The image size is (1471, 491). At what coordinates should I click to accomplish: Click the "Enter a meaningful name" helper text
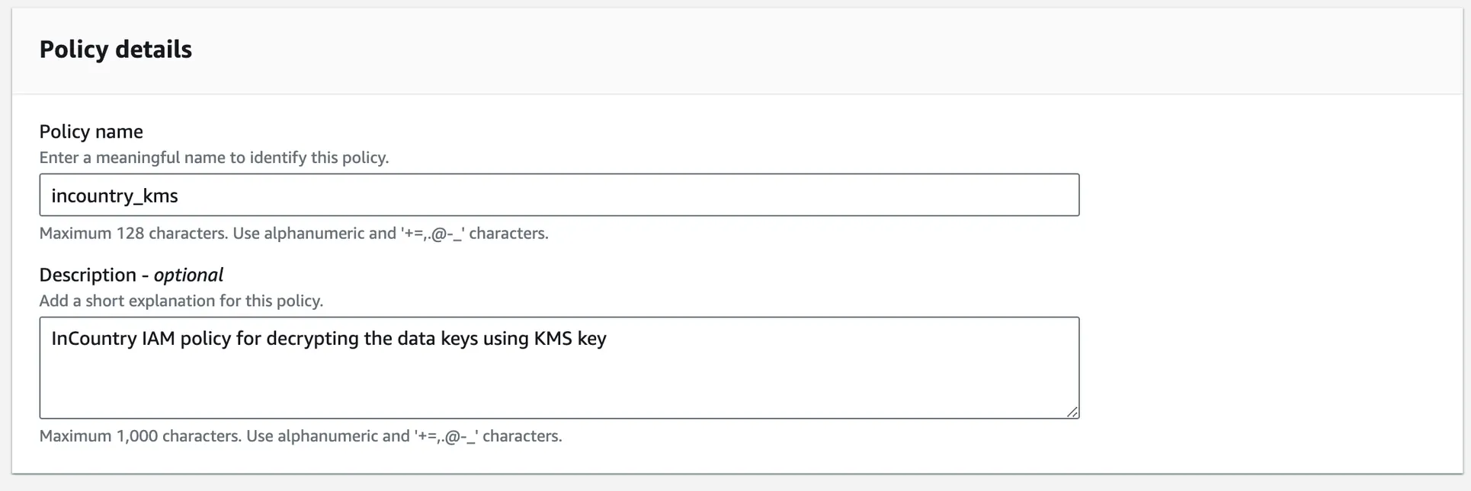(x=213, y=158)
